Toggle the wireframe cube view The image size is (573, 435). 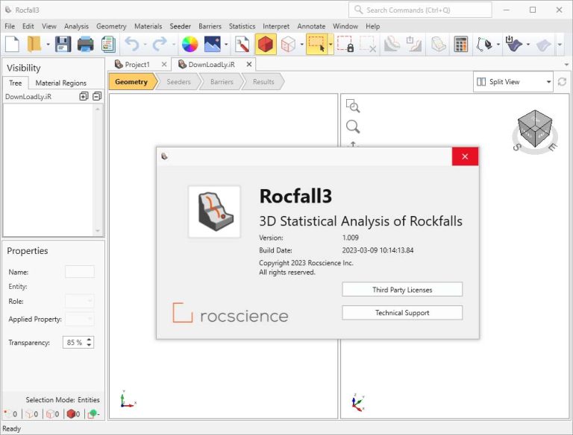(288, 44)
